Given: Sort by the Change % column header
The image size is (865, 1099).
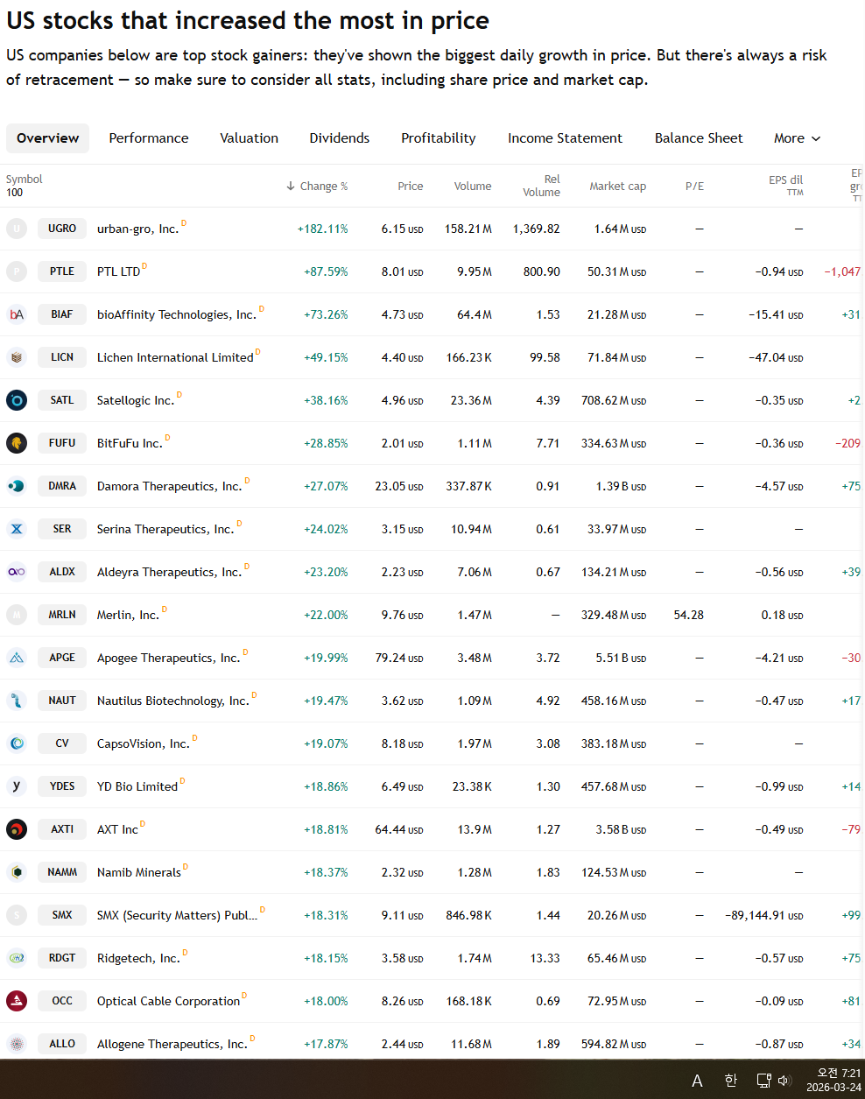Looking at the screenshot, I should pos(317,186).
